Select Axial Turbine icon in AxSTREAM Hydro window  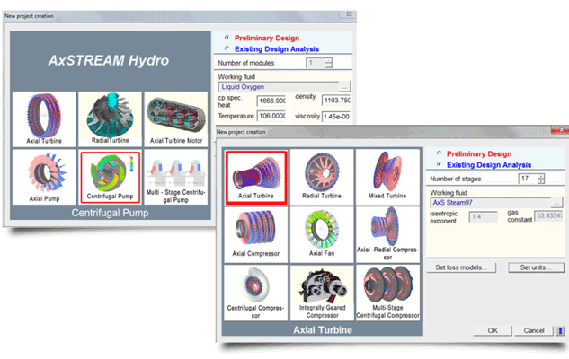pyautogui.click(x=44, y=118)
